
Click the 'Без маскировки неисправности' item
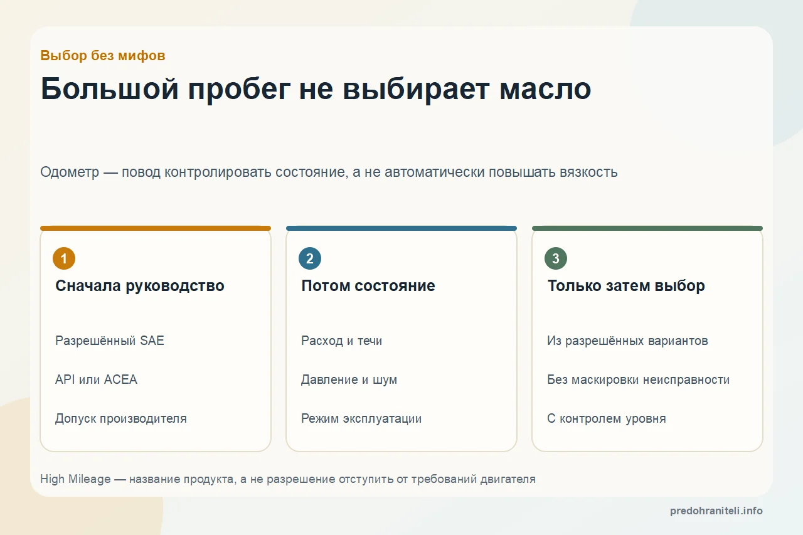638,380
